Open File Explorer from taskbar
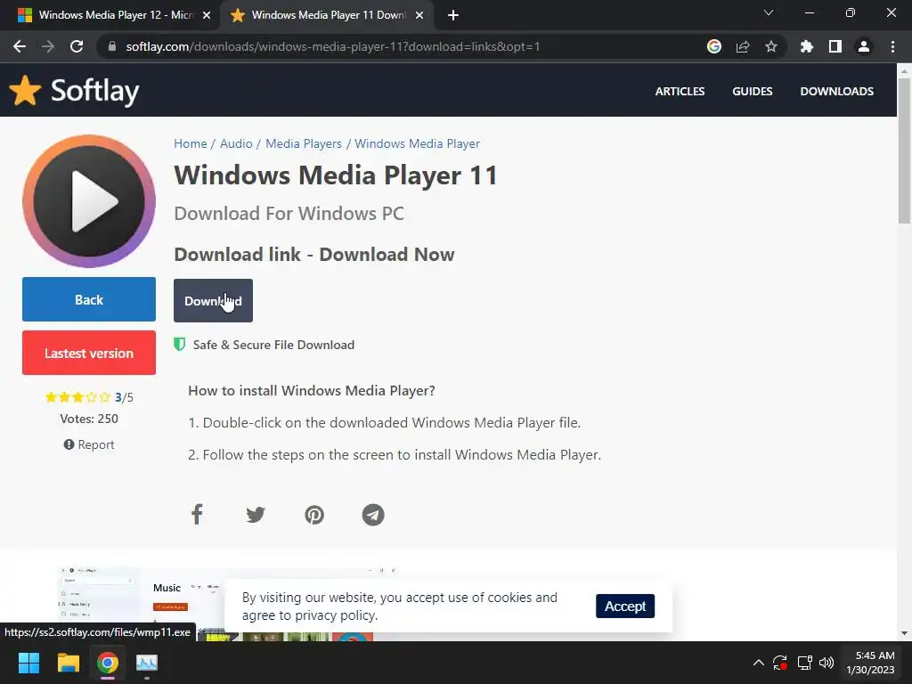 point(68,663)
